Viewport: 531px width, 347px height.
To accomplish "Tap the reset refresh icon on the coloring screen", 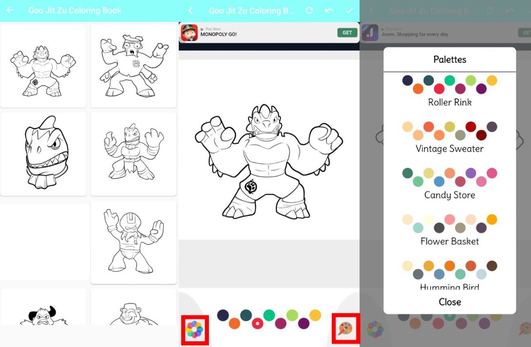I will pyautogui.click(x=309, y=11).
